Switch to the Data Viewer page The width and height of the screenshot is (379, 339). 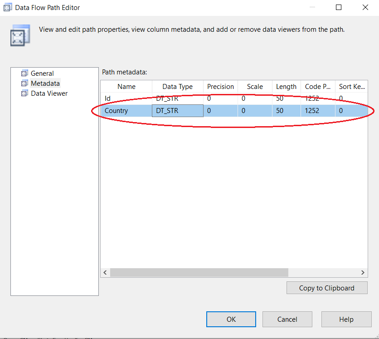click(49, 93)
